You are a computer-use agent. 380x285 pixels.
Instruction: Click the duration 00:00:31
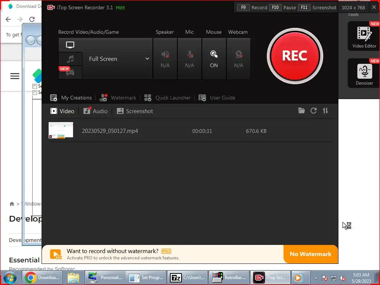coord(202,131)
